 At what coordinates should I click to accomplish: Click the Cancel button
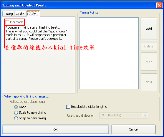133,129
